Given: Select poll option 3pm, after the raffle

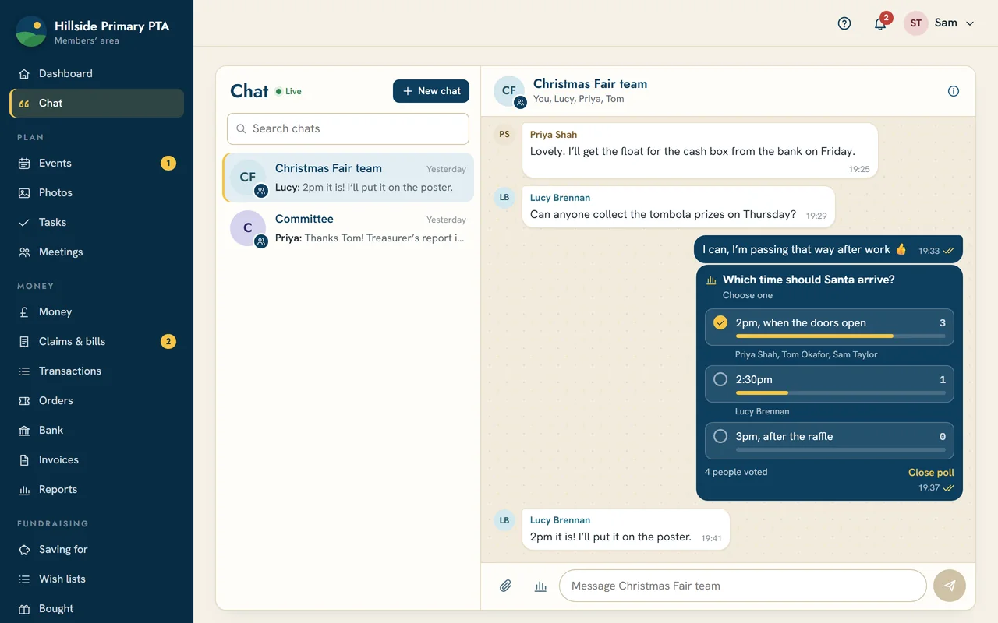Looking at the screenshot, I should click(x=829, y=440).
